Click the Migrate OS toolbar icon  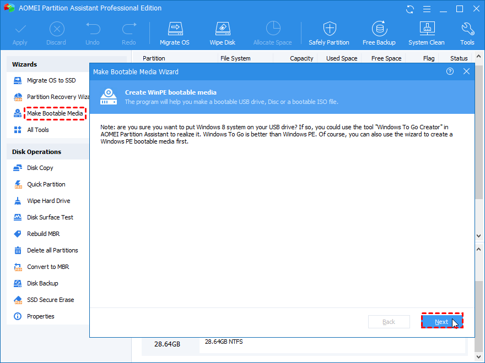click(x=174, y=33)
